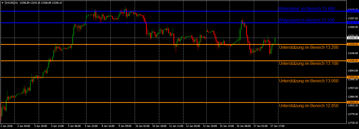This screenshot has width=359, height=129.
Task: Select the 'Unterstützung im Bereich 13.200' label
Action: (309, 47)
